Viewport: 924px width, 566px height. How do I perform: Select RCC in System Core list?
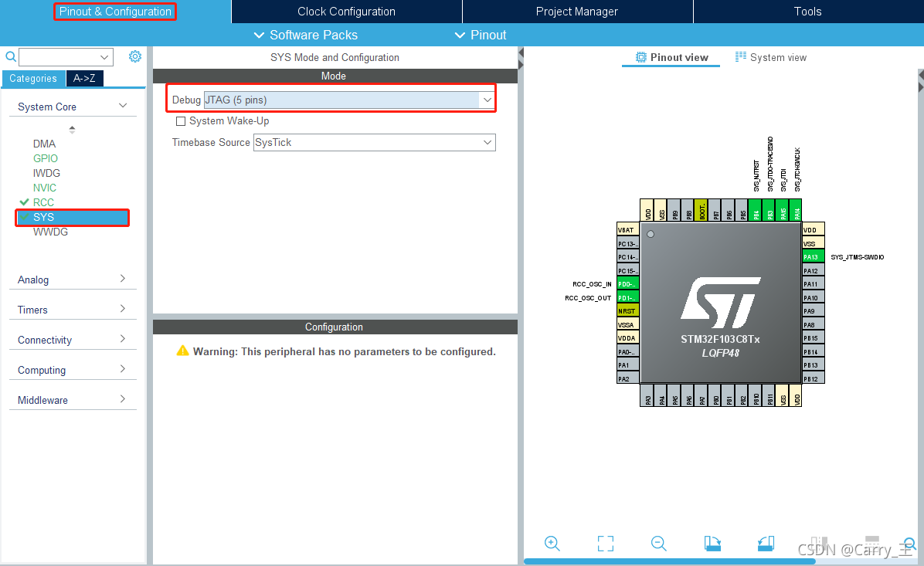[x=43, y=202]
